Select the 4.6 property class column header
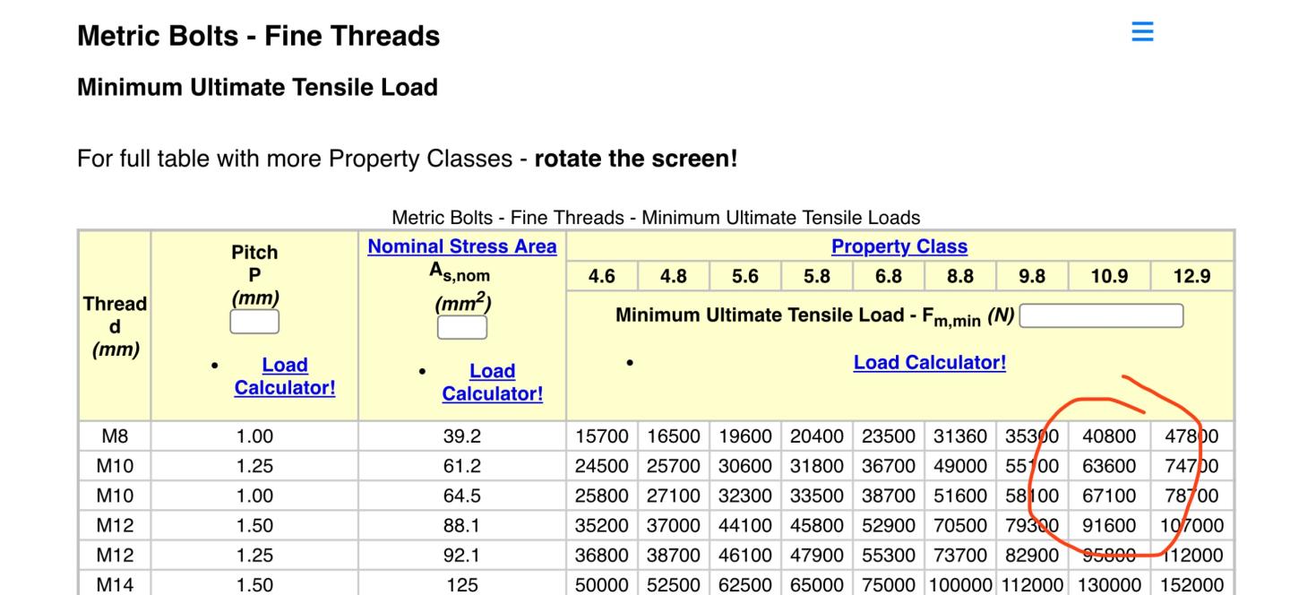Viewport: 1290px width, 595px height. (x=601, y=277)
